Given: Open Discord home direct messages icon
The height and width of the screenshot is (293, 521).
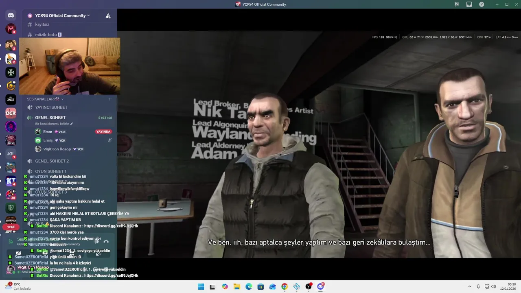Looking at the screenshot, I should (11, 15).
